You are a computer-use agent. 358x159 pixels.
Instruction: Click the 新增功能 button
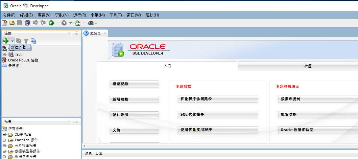click(134, 99)
